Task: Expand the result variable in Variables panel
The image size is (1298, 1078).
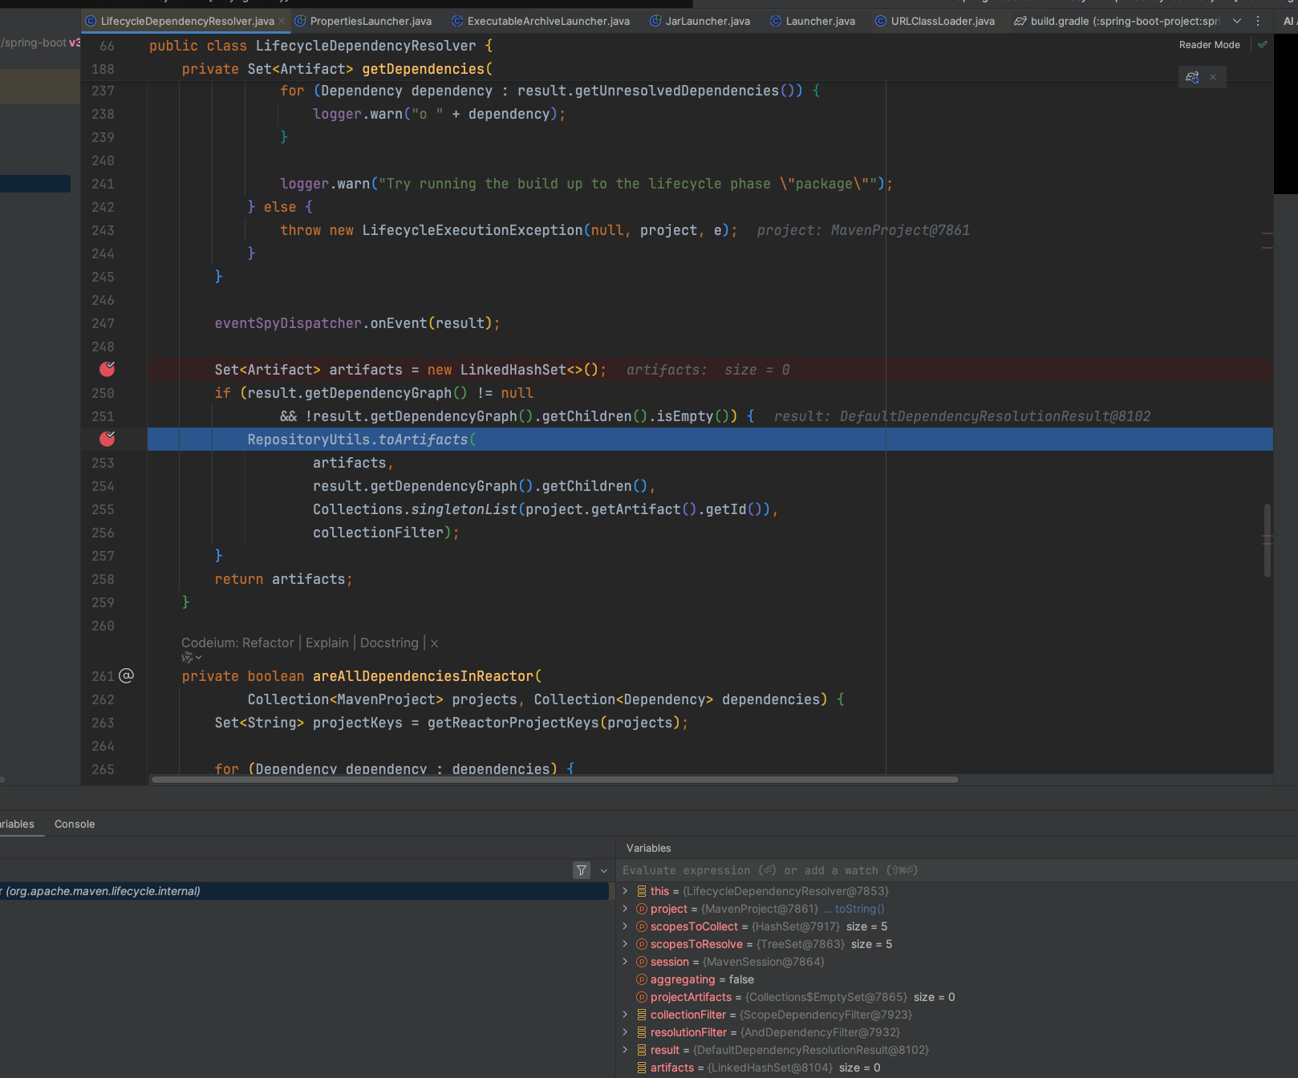Action: point(626,1050)
